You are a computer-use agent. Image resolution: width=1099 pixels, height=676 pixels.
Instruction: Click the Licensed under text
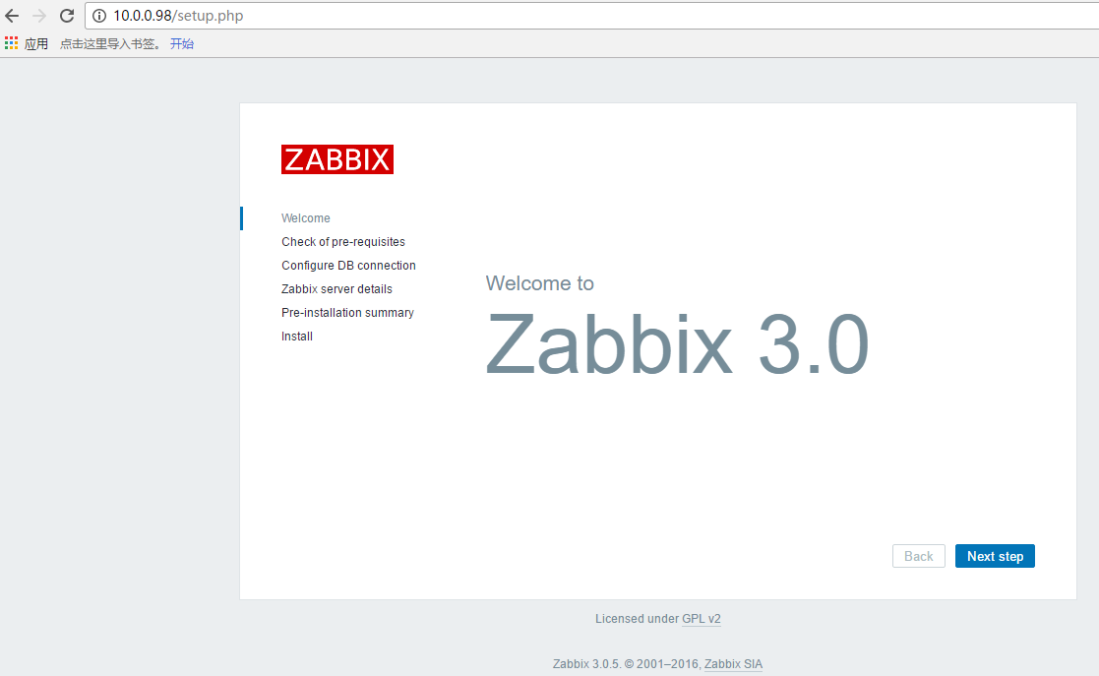[x=638, y=619]
